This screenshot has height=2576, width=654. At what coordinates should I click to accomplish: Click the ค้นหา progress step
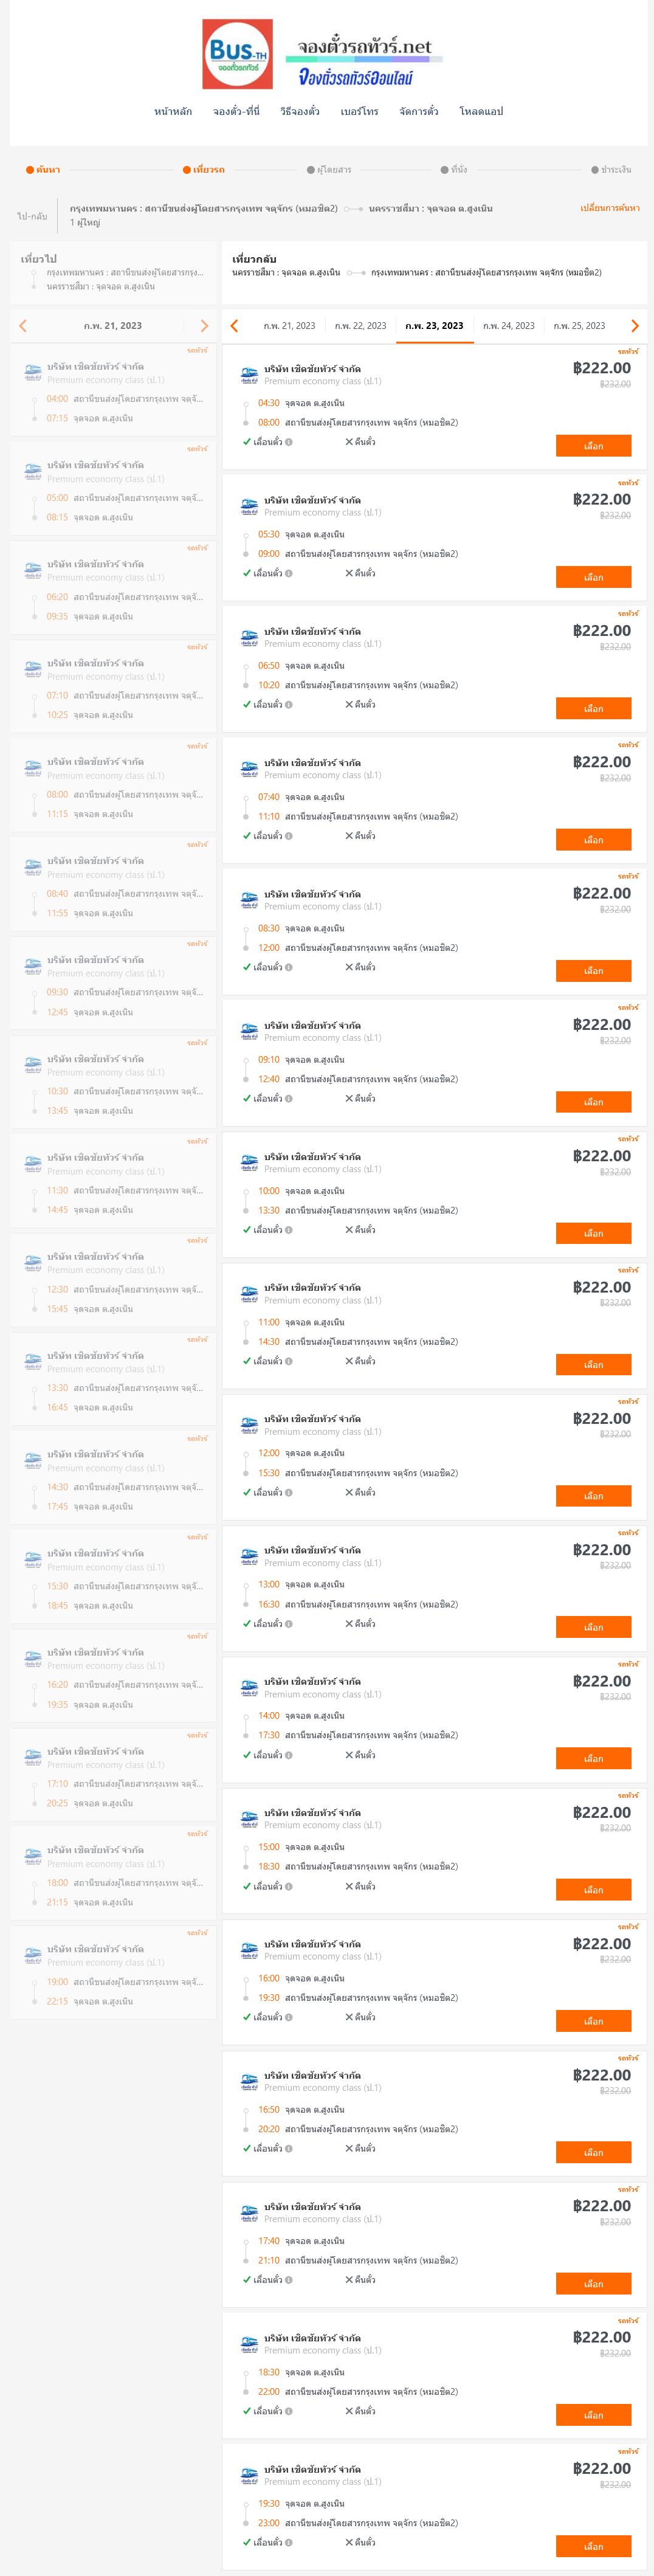click(43, 170)
